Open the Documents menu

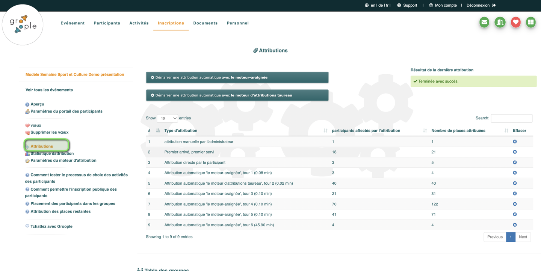[206, 23]
